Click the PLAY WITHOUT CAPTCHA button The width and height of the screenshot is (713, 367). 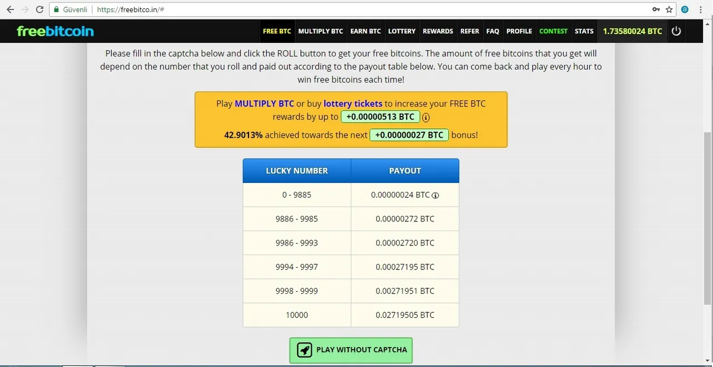pyautogui.click(x=351, y=350)
